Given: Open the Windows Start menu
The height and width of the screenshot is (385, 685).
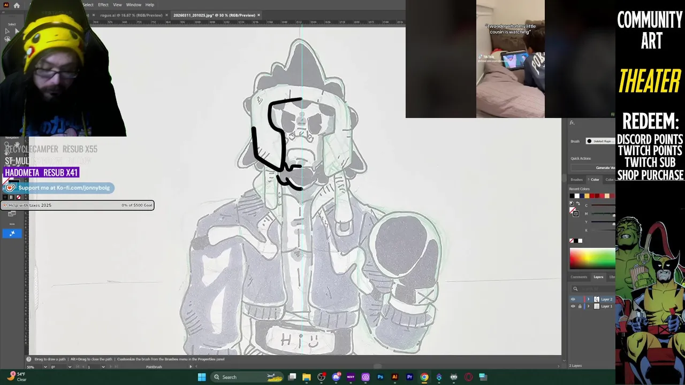Looking at the screenshot, I should pos(202,377).
